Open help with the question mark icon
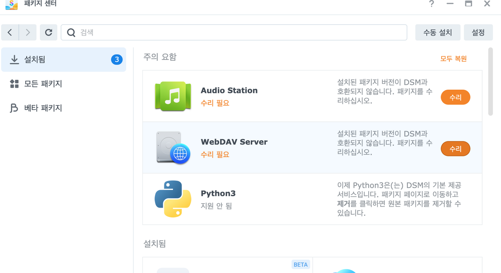The width and height of the screenshot is (501, 273). tap(431, 4)
